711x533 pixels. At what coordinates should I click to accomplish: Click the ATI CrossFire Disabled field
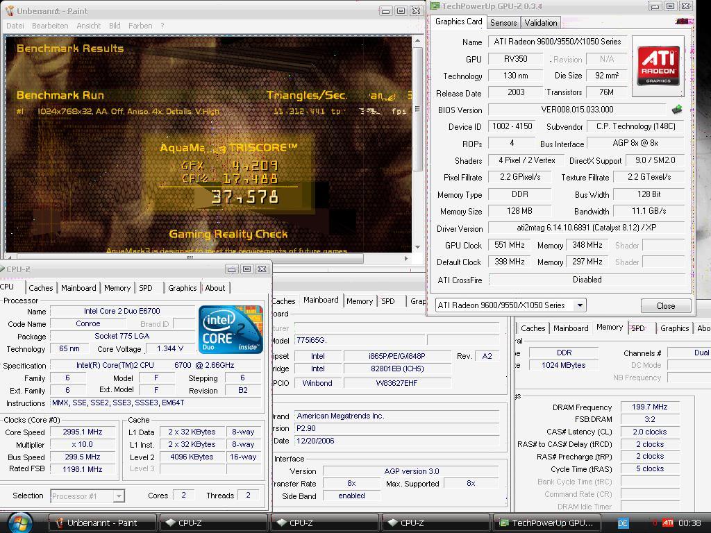click(587, 280)
